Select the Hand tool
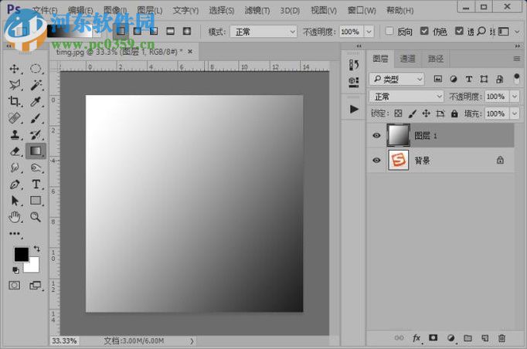This screenshot has height=349, width=527. click(x=15, y=218)
